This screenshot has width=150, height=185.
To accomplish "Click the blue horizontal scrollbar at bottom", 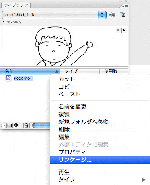I will [41, 125].
